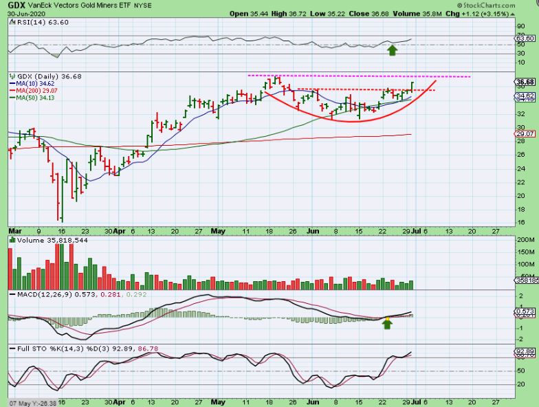Click the 92.89 stochastic axis value tag
The image size is (539, 407).
click(525, 351)
